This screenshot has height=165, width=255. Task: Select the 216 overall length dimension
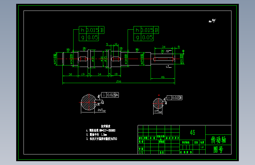pos(119,81)
